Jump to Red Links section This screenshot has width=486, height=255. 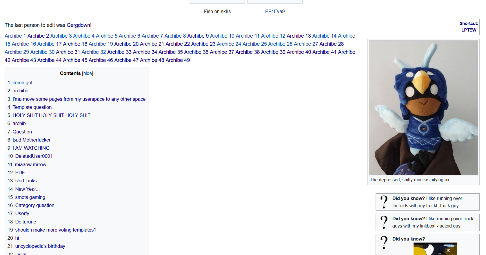26,181
